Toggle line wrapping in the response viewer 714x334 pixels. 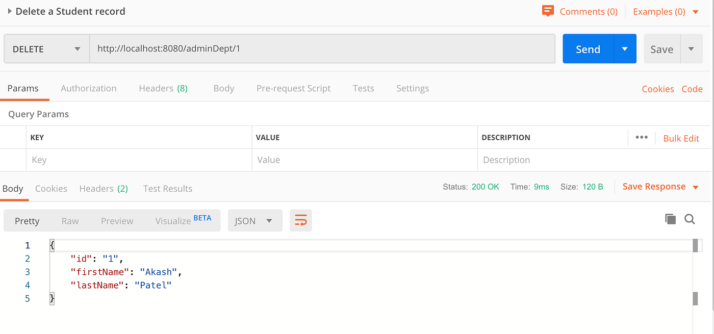click(x=300, y=220)
